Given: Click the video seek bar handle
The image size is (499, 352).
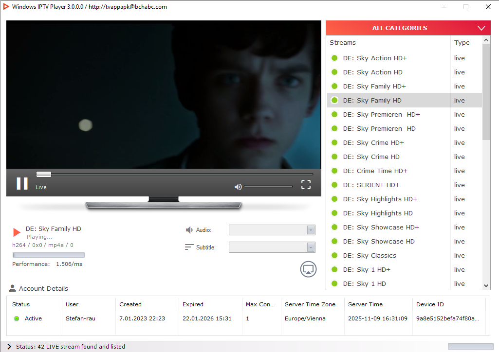Looking at the screenshot, I should [44, 174].
